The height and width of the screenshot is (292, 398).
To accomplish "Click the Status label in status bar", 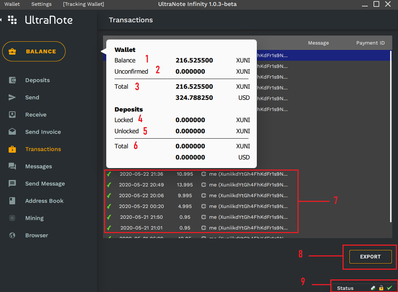I will click(345, 288).
